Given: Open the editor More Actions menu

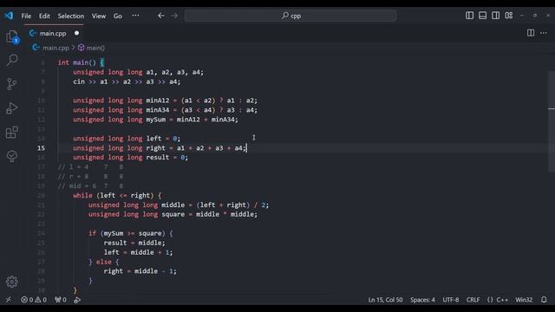Looking at the screenshot, I should point(544,33).
